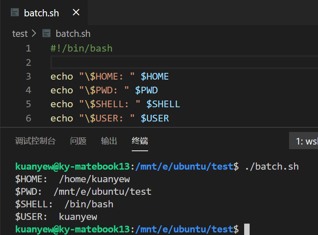This screenshot has height=235, width=318.
Task: Click line number 5 in the gutter
Action: [x=29, y=104]
